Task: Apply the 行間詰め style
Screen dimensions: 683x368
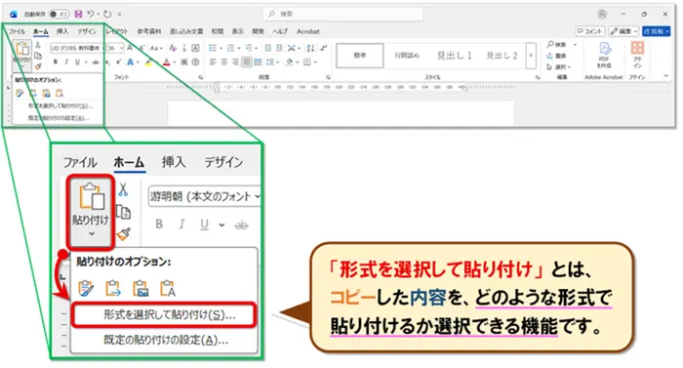Action: [407, 56]
